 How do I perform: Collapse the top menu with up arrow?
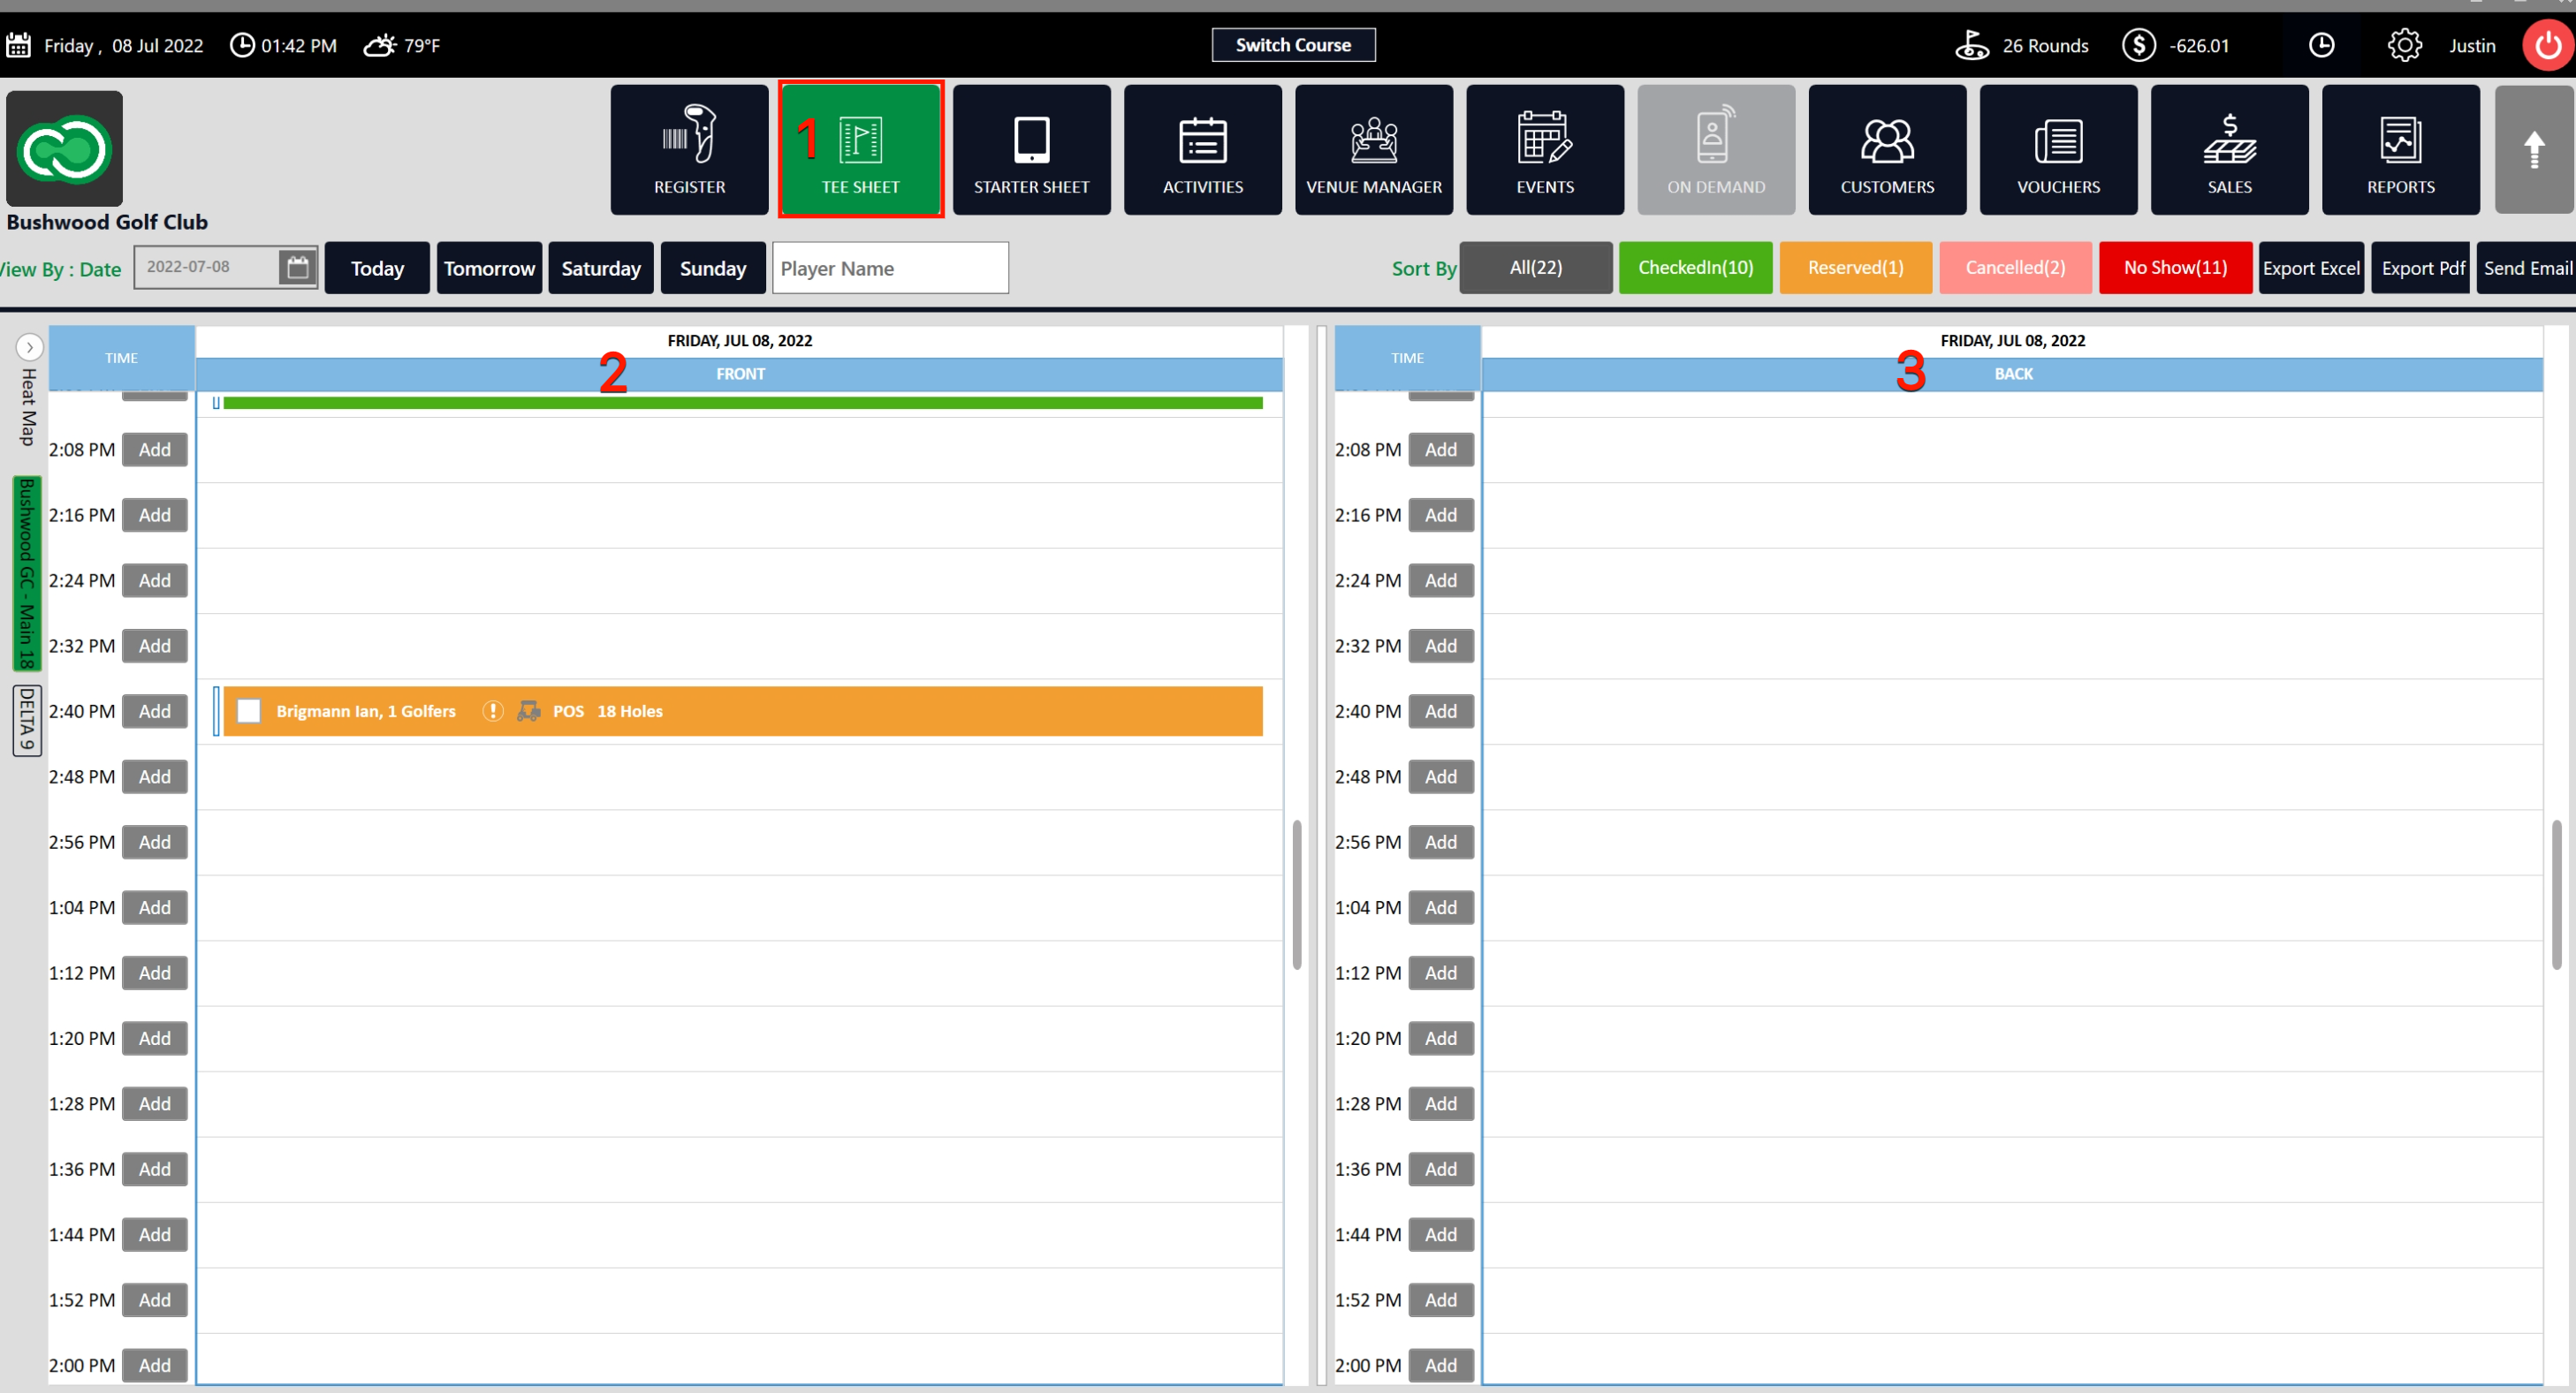pyautogui.click(x=2532, y=150)
